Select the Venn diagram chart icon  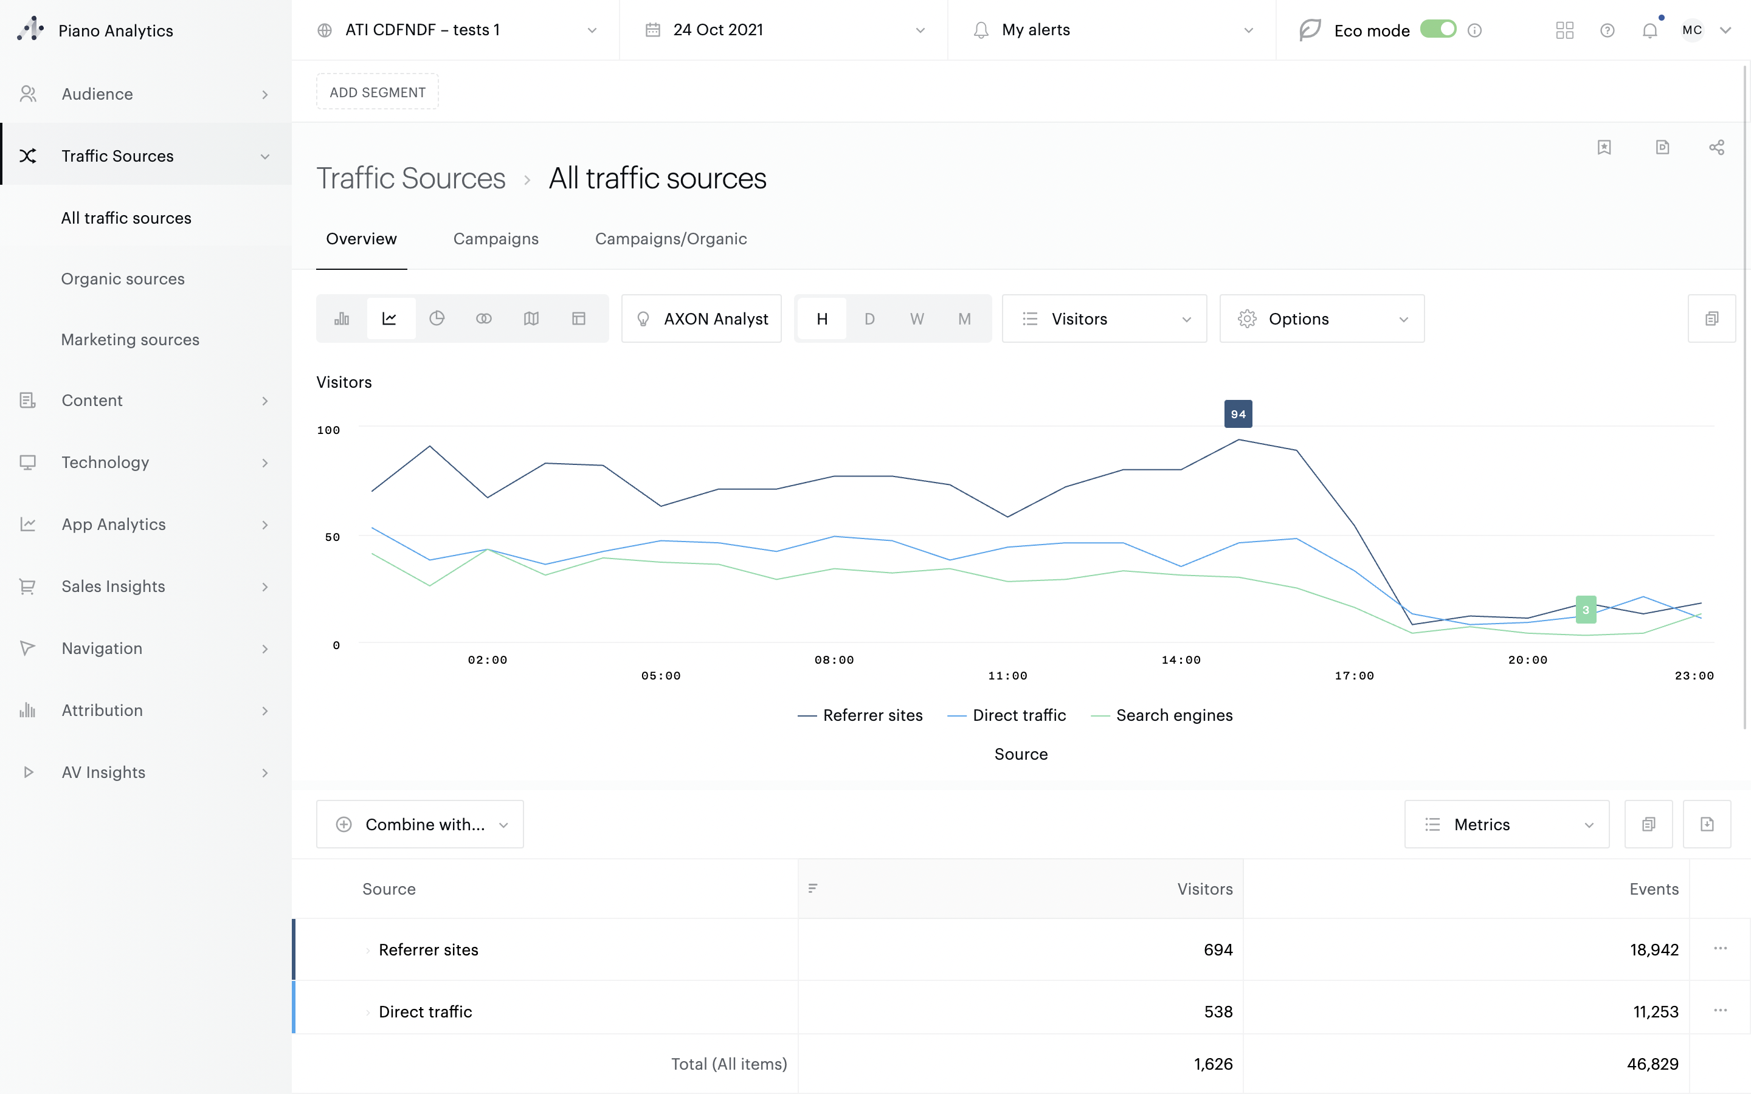click(x=483, y=319)
